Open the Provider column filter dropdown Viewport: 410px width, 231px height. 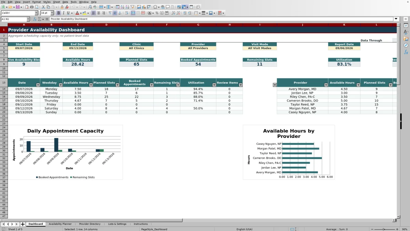pos(326,85)
